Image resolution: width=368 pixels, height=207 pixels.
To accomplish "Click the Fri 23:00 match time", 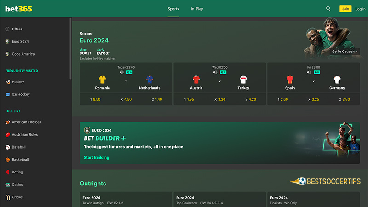I will [x=314, y=67].
